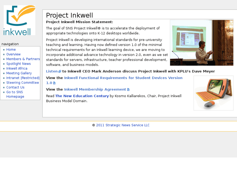Open the Home navigation link
This screenshot has height=177, width=237.
click(11, 50)
